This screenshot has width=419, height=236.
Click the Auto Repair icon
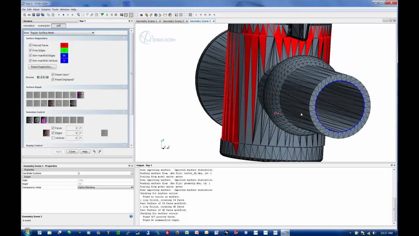pyautogui.click(x=73, y=103)
